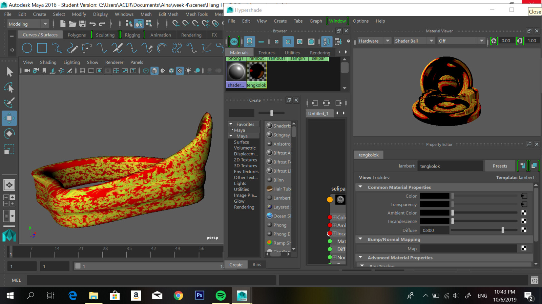Select the Scale tool in the toolbox
The height and width of the screenshot is (304, 542).
click(9, 149)
